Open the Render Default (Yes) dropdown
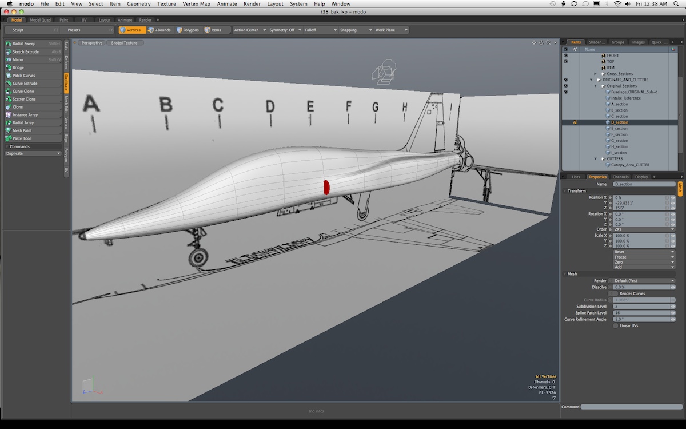Viewport: 686px width, 429px height. (641, 281)
